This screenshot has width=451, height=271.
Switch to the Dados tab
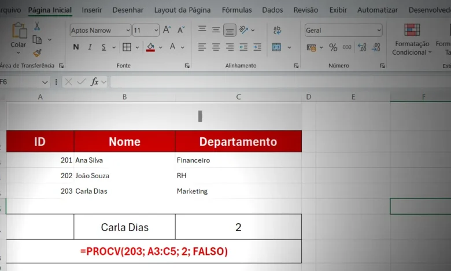[272, 10]
